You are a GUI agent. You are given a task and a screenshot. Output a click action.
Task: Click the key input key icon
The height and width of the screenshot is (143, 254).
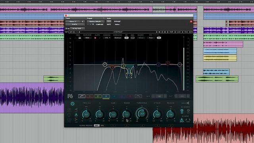(67, 28)
